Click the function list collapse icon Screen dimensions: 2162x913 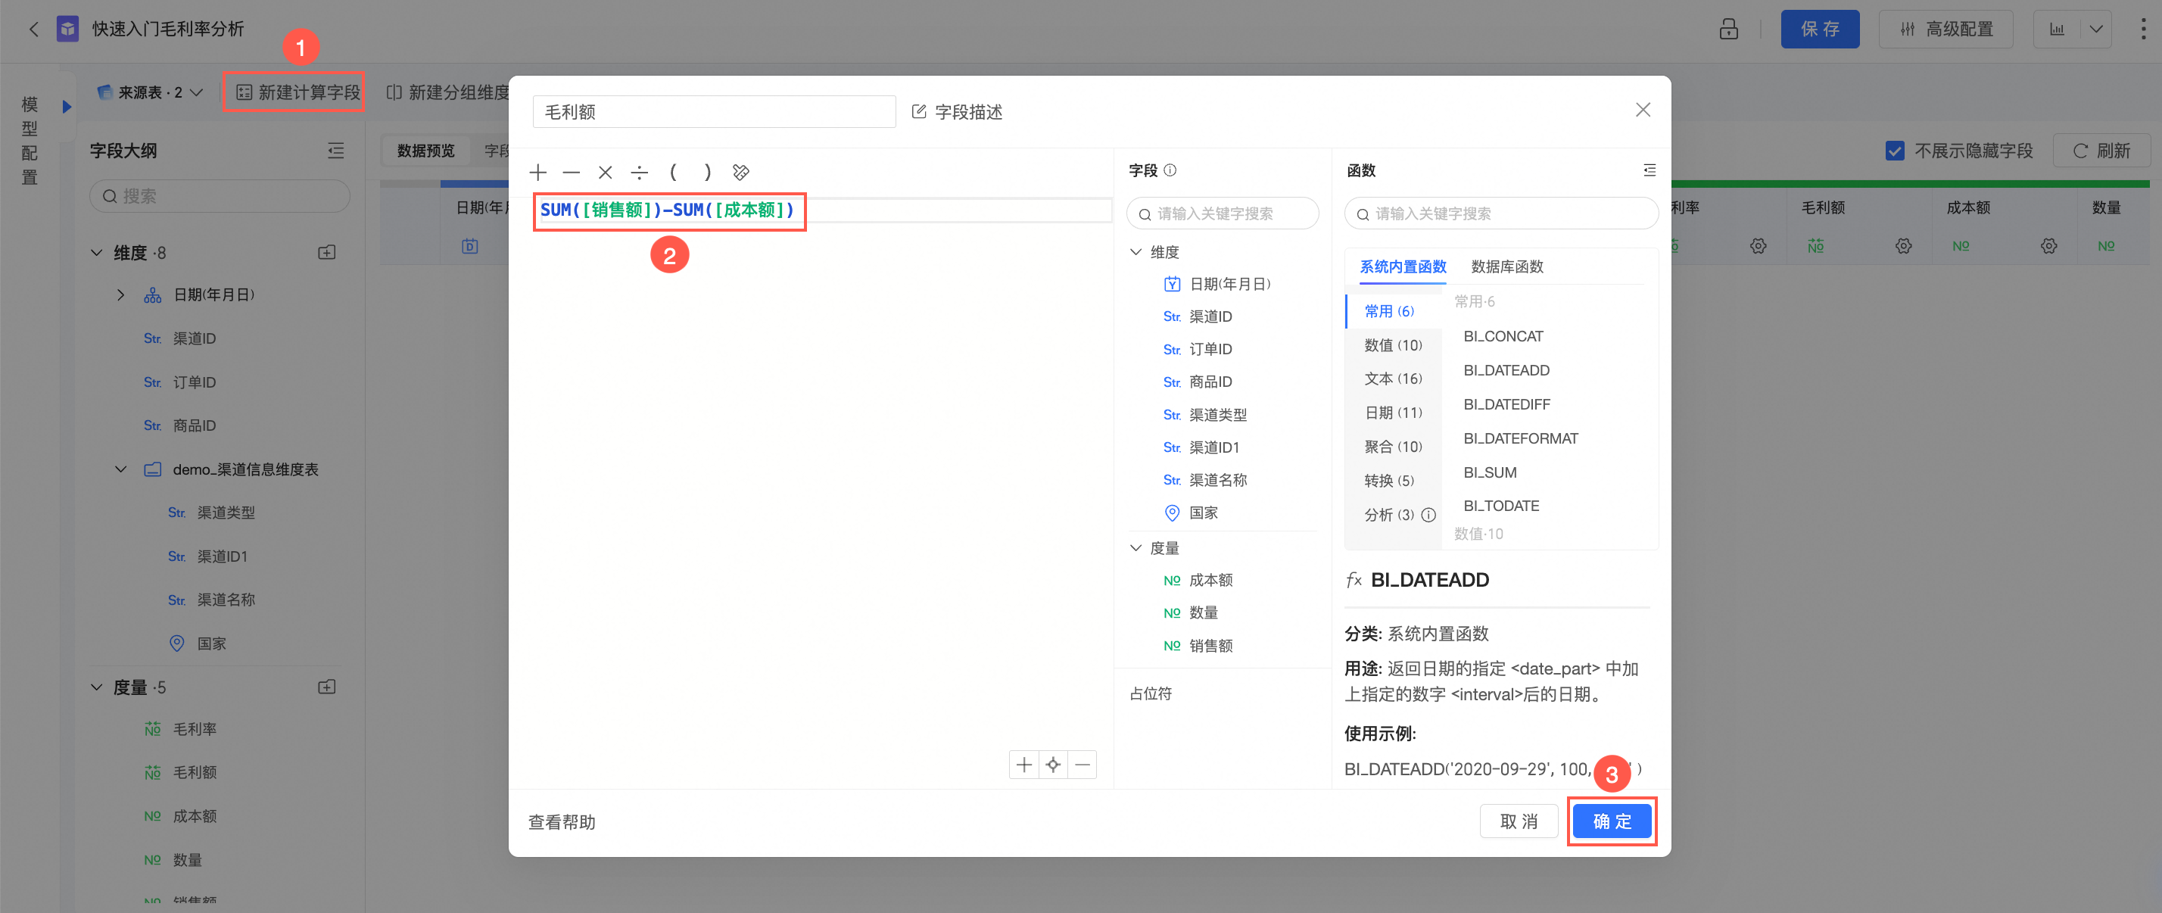[x=1650, y=170]
